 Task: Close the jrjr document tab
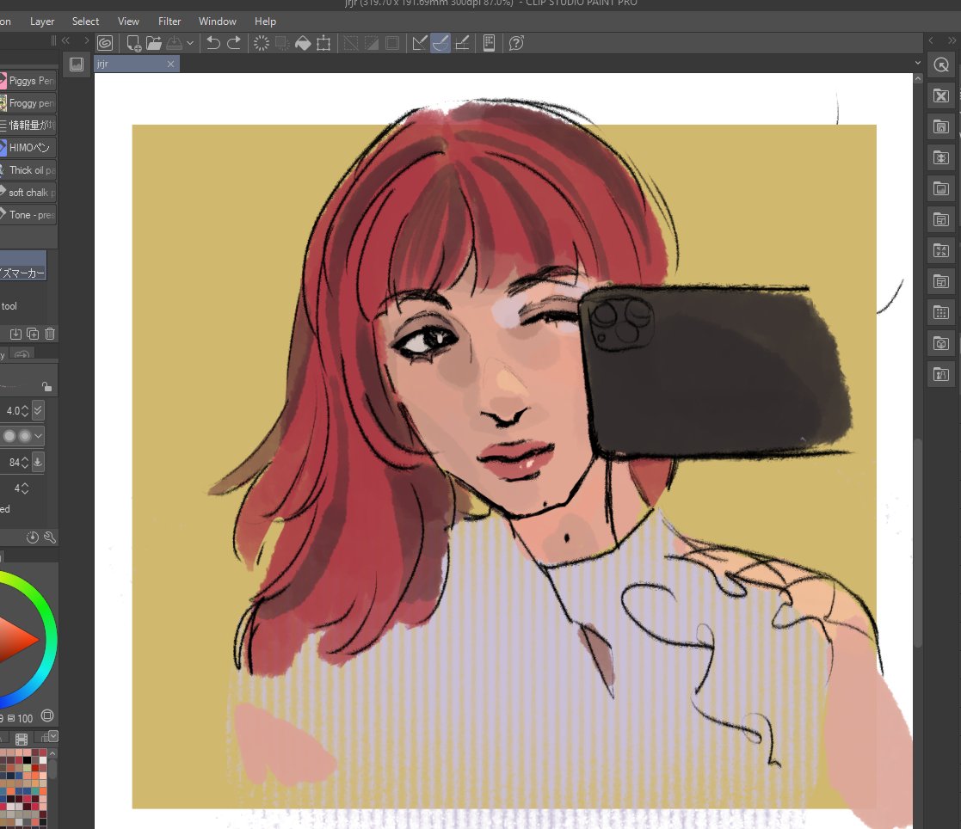click(170, 64)
